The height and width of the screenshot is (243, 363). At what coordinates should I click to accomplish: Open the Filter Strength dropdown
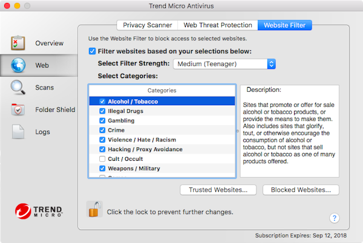coord(224,63)
